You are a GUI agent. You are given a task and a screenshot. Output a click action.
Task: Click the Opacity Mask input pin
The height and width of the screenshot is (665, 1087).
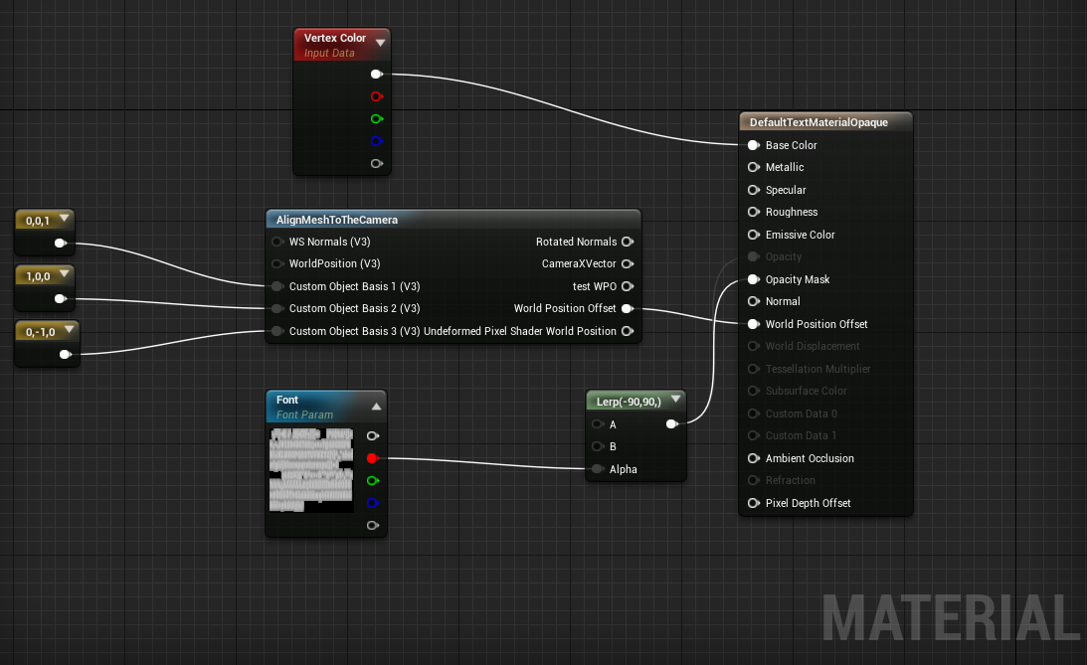[753, 279]
